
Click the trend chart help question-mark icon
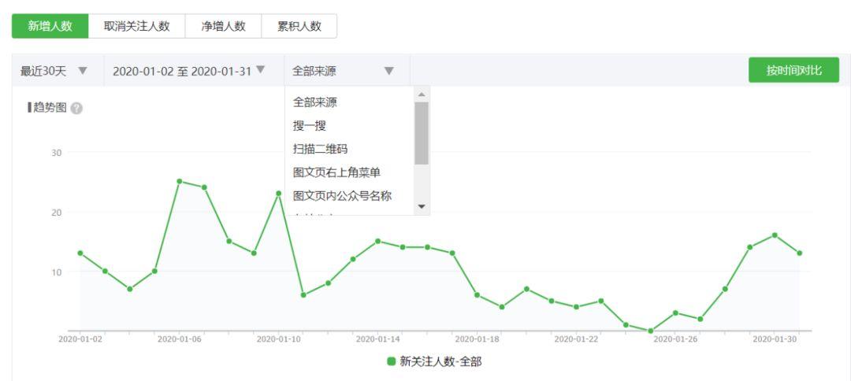point(76,109)
